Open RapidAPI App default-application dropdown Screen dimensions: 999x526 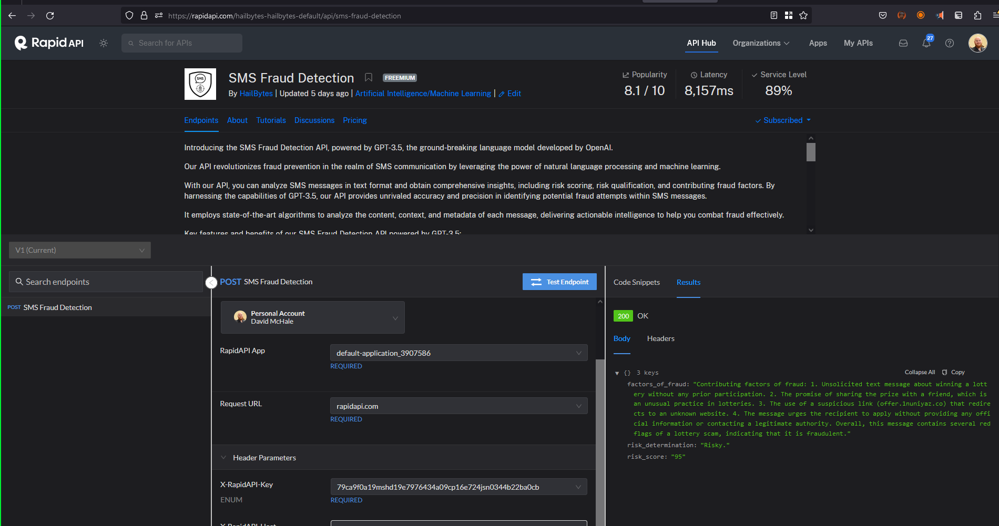pyautogui.click(x=459, y=353)
